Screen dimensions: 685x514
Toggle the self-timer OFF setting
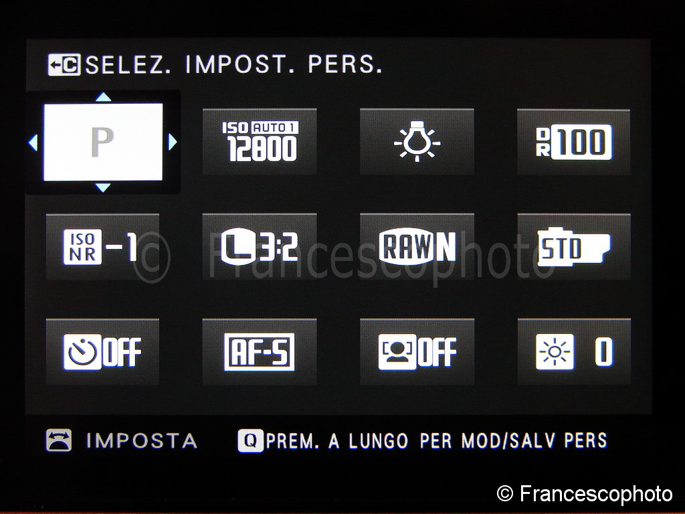tap(102, 352)
